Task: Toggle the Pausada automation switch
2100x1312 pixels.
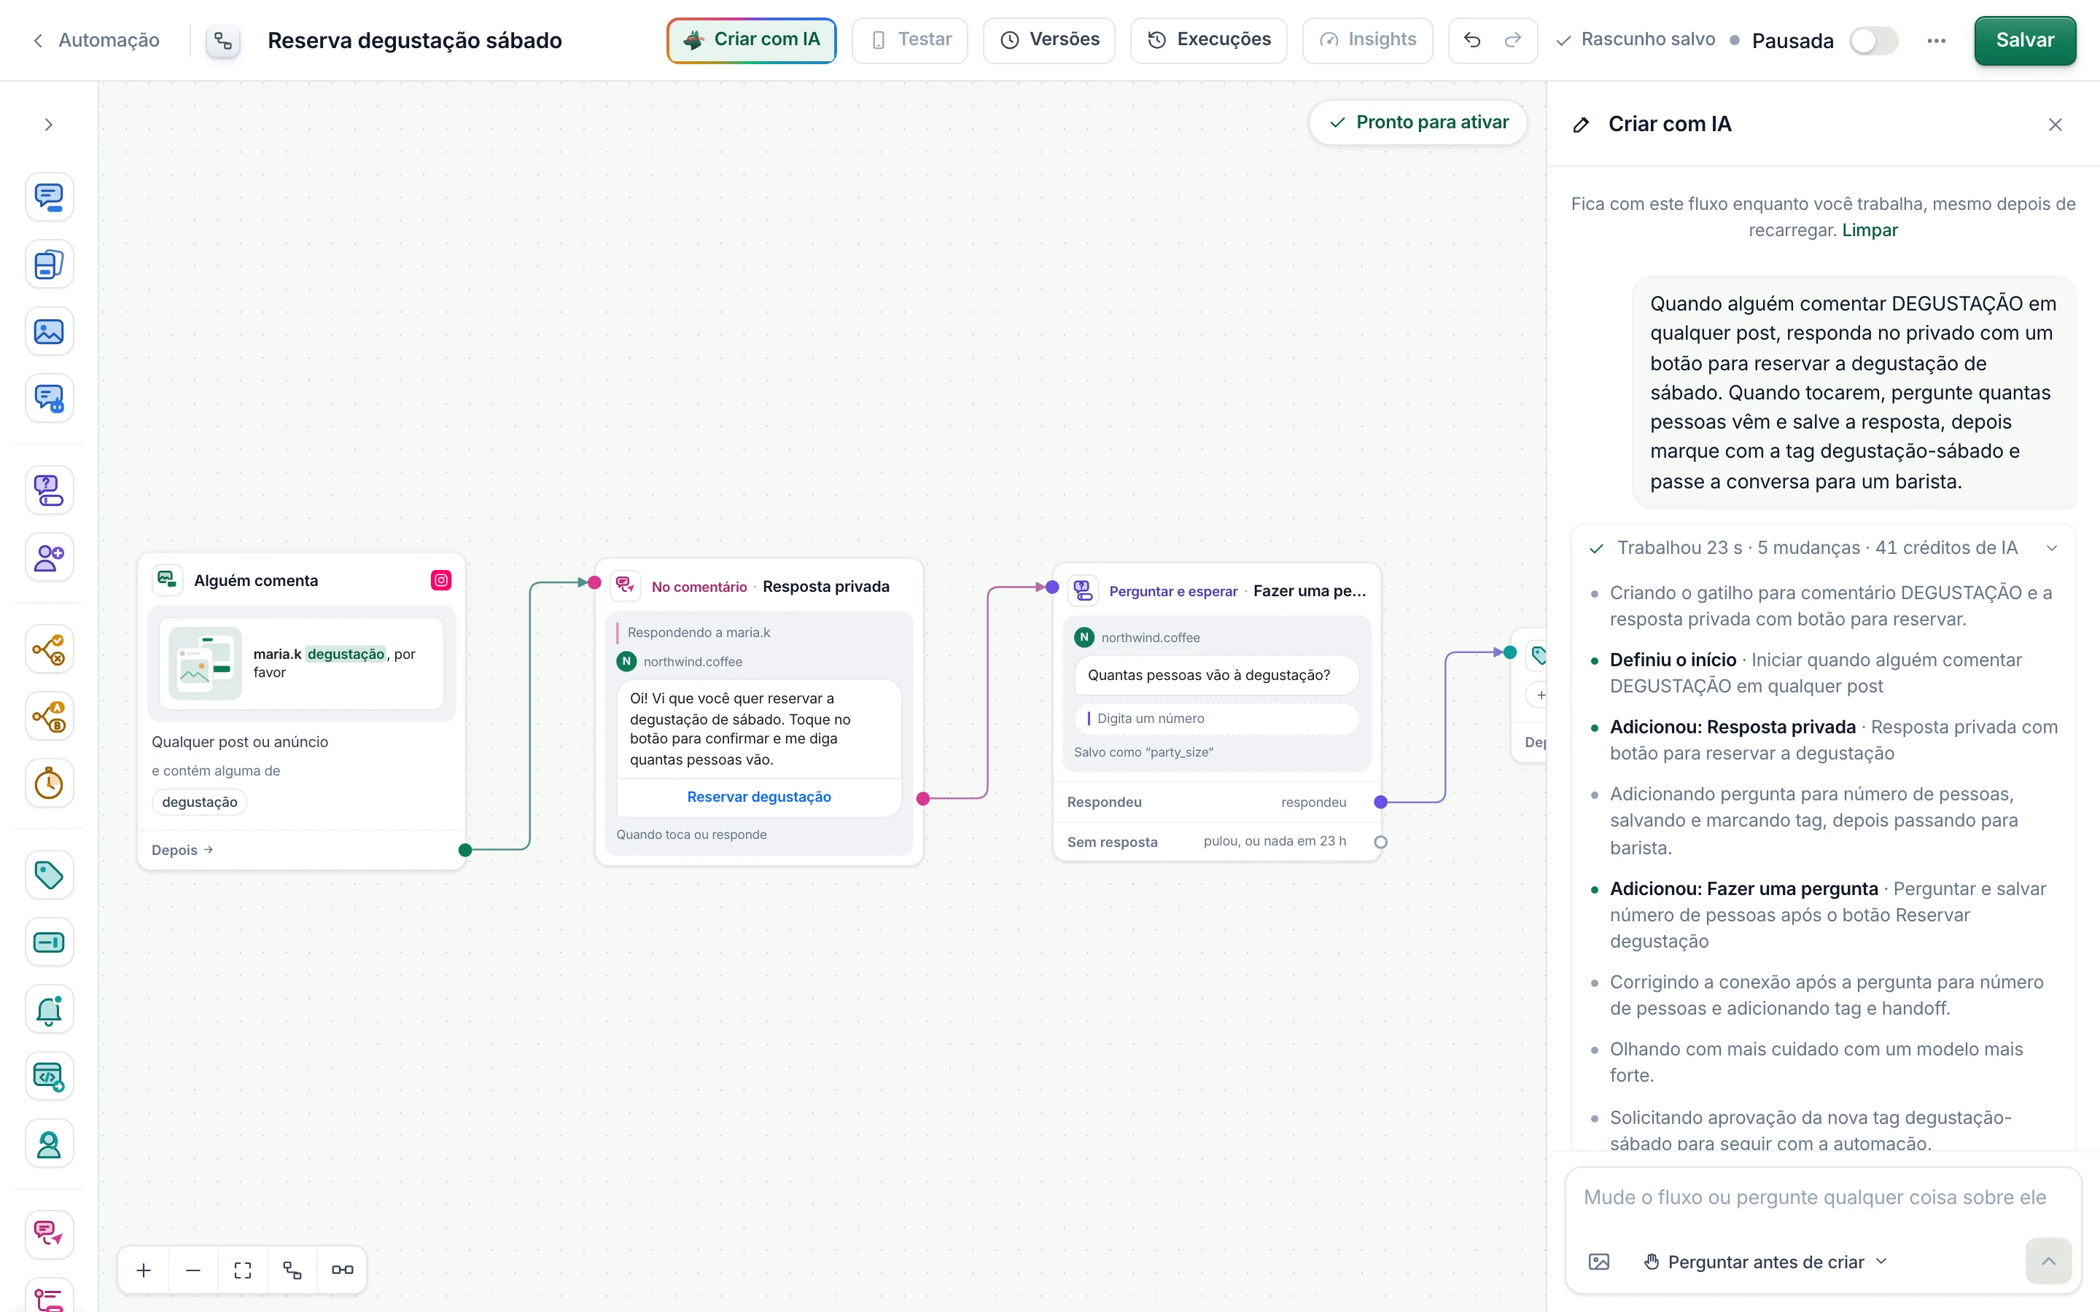Action: [x=1873, y=41]
